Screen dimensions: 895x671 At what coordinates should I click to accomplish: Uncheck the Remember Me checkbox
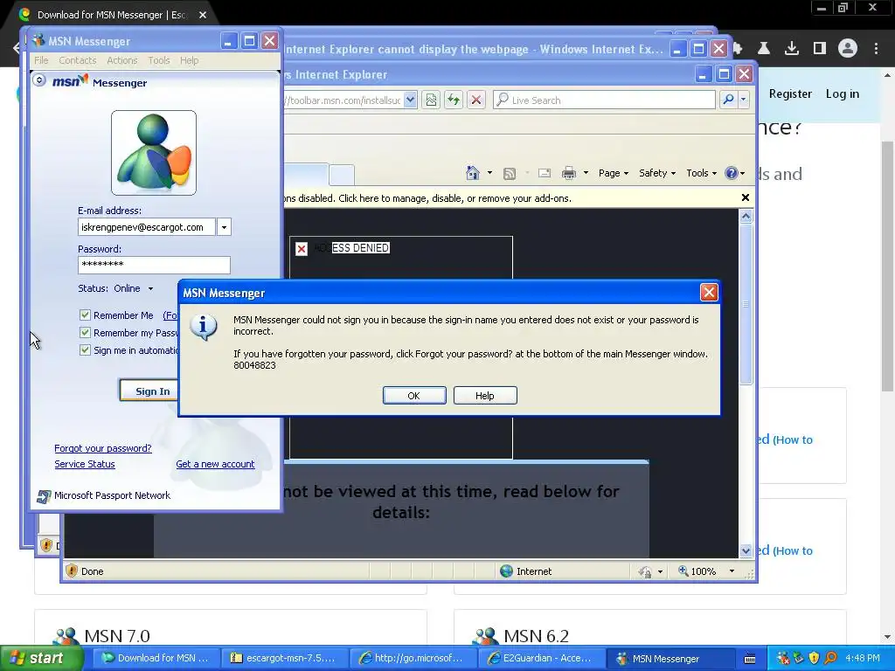(x=85, y=315)
